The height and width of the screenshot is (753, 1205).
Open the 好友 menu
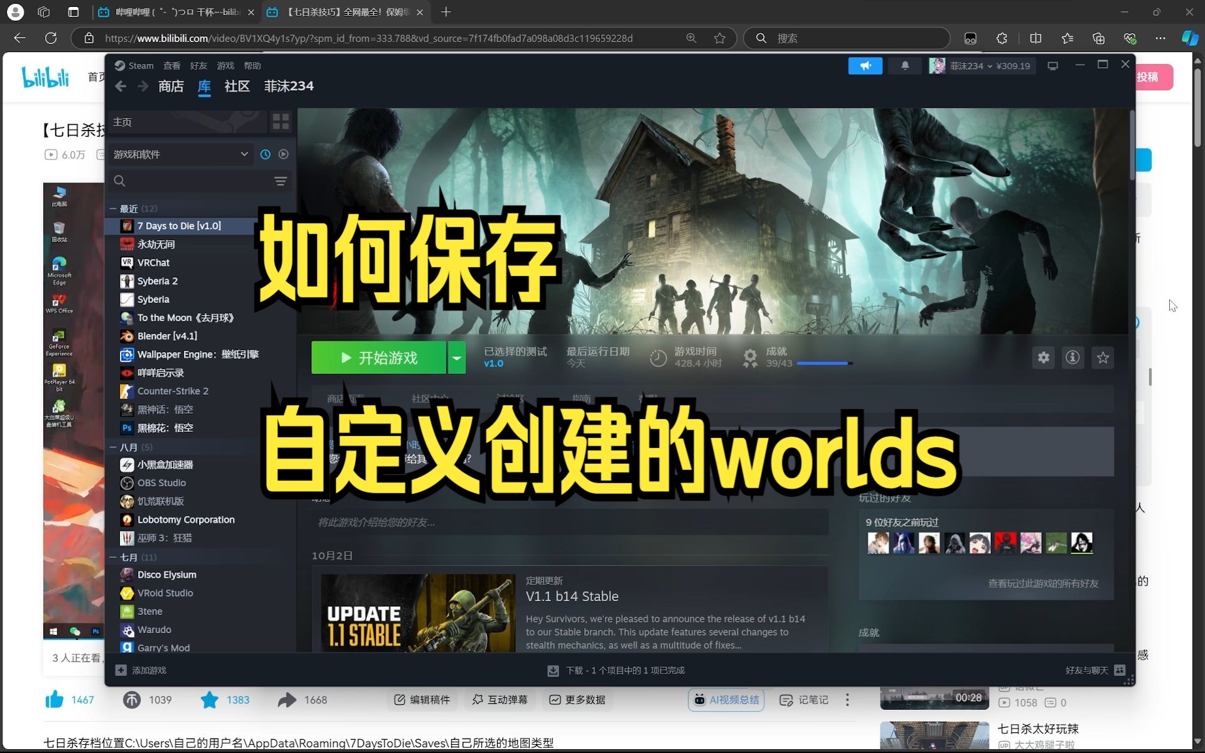198,66
